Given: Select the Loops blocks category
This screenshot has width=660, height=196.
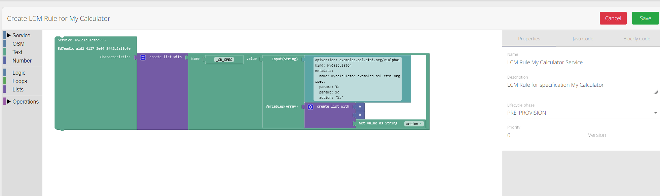Looking at the screenshot, I should (20, 81).
